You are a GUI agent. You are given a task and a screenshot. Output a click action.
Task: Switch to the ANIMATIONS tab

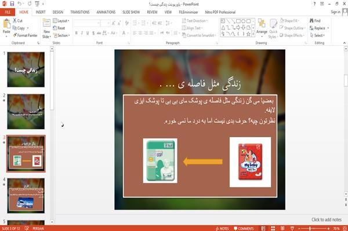(x=106, y=12)
